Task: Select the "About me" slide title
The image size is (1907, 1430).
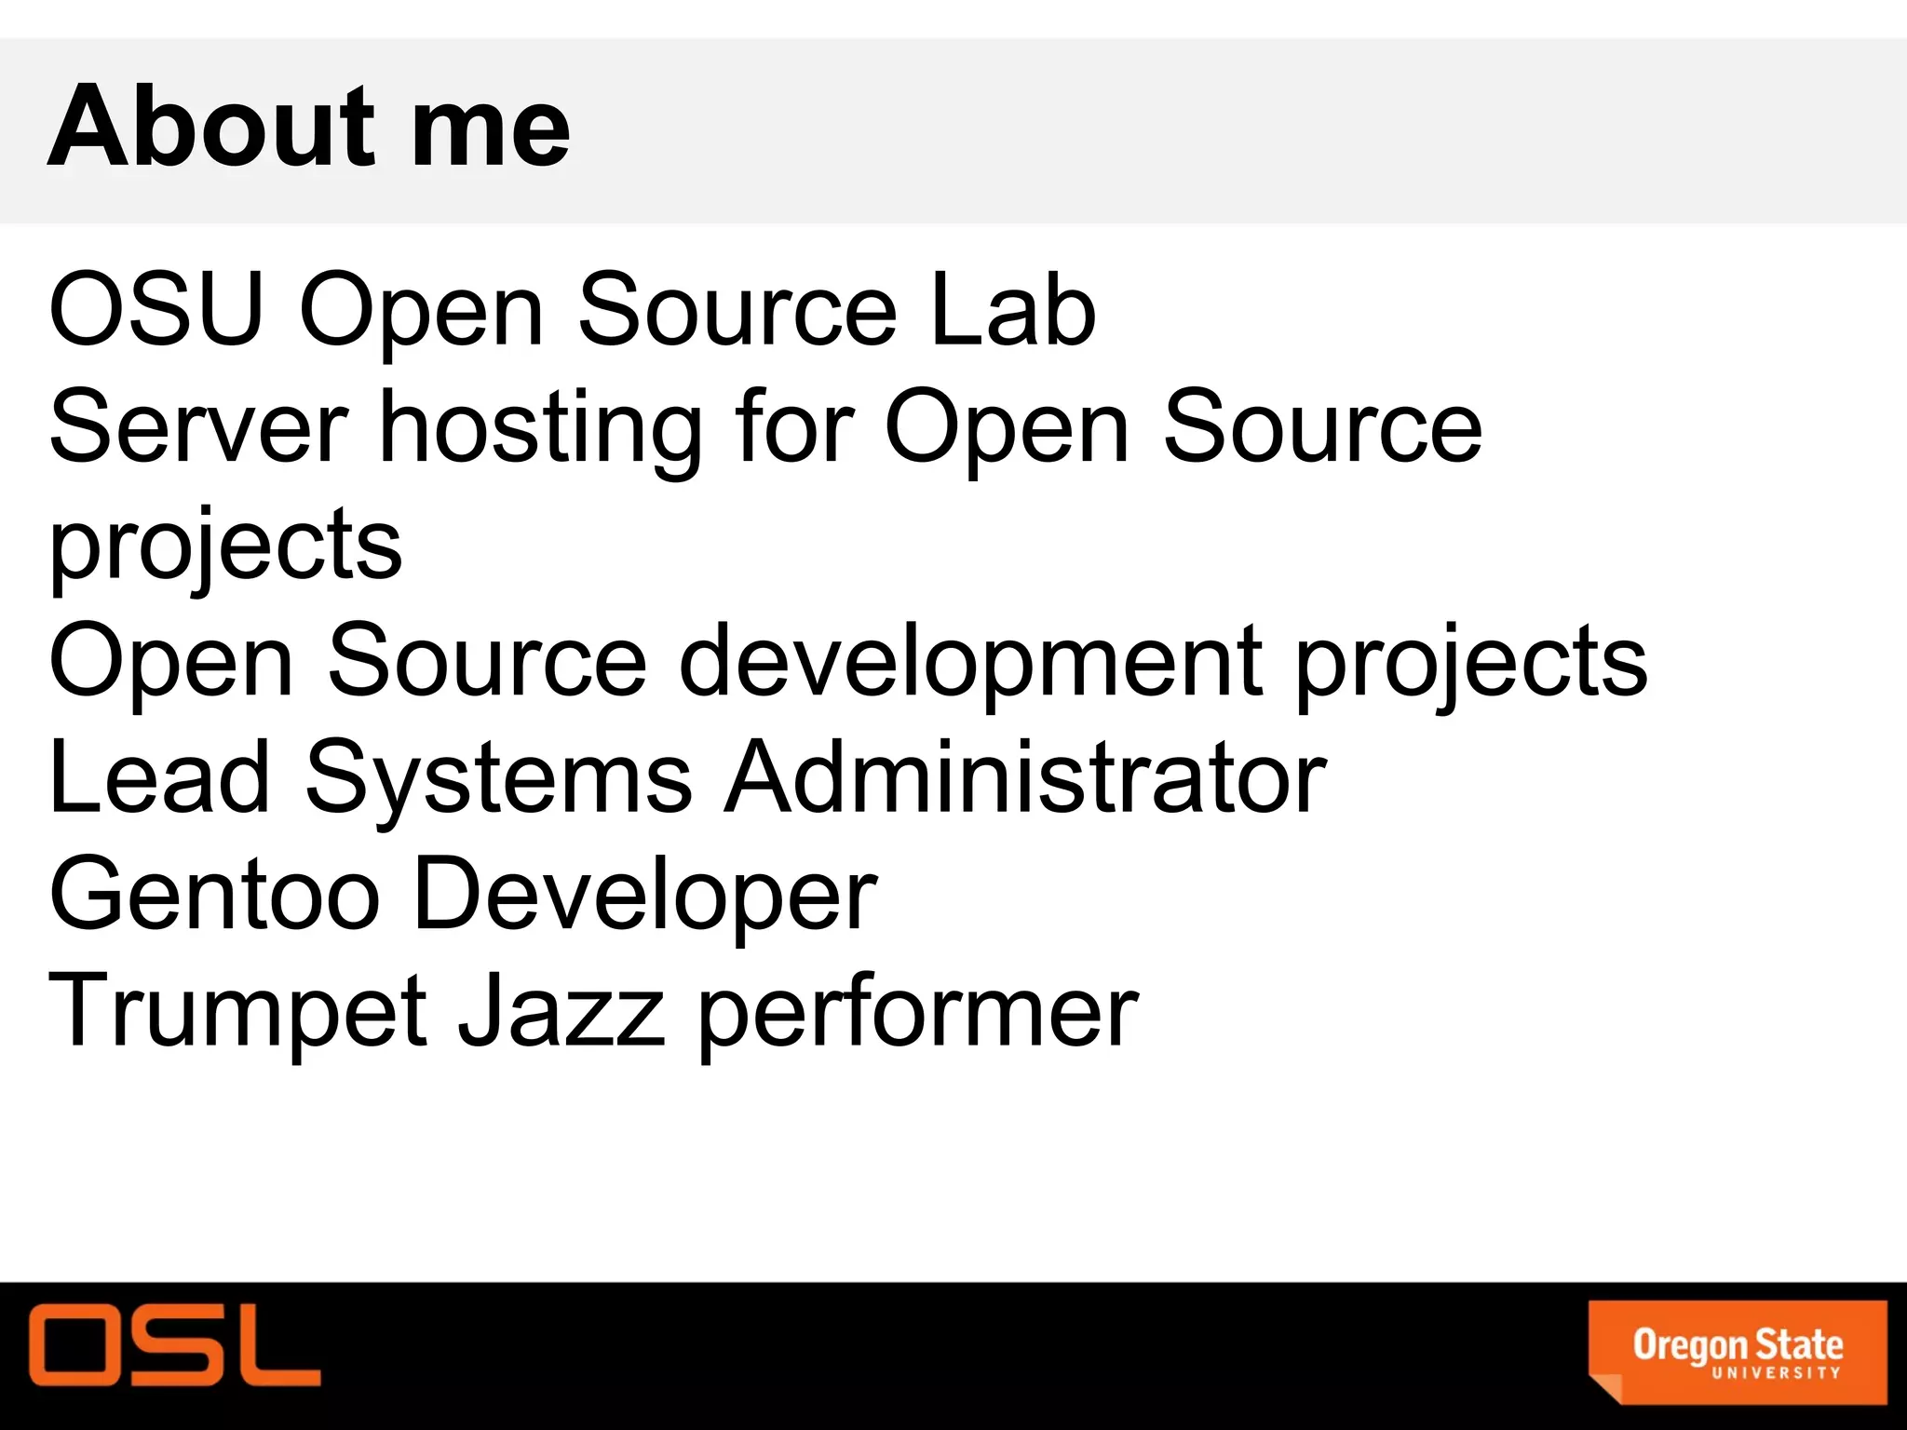Action: 308,126
